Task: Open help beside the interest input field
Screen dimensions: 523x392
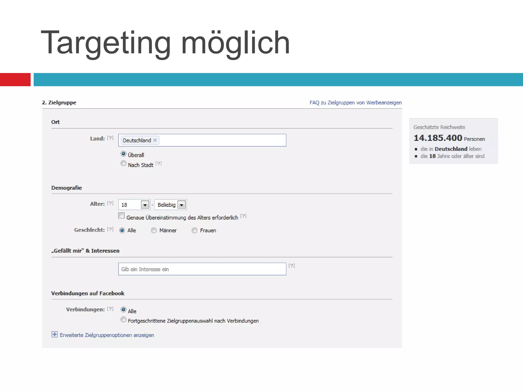Action: point(292,266)
